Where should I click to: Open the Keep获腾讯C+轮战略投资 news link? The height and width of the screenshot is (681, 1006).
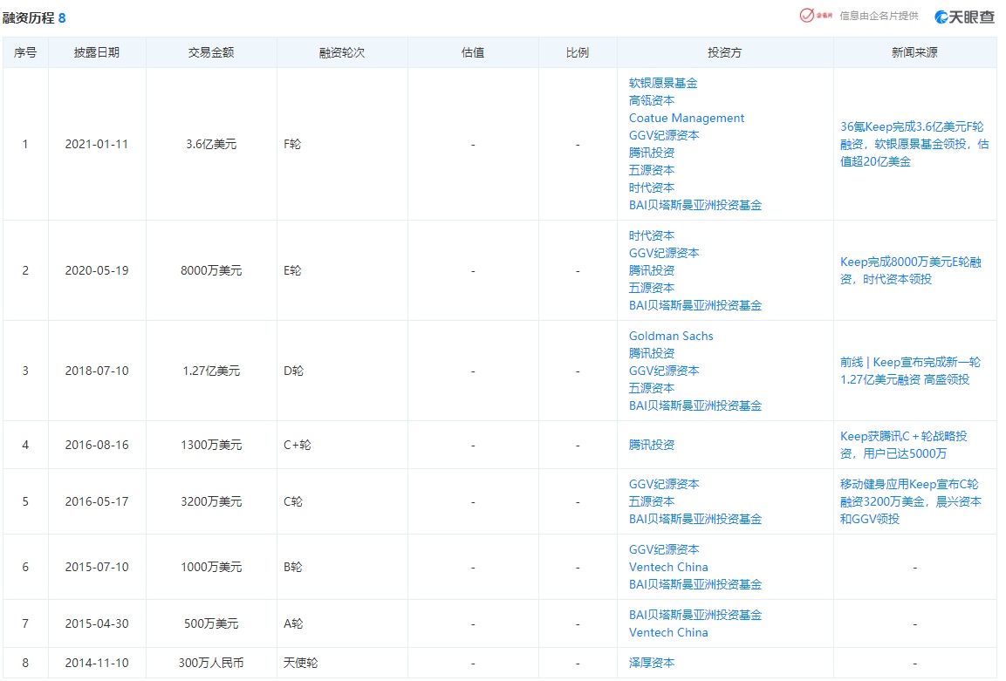(903, 445)
